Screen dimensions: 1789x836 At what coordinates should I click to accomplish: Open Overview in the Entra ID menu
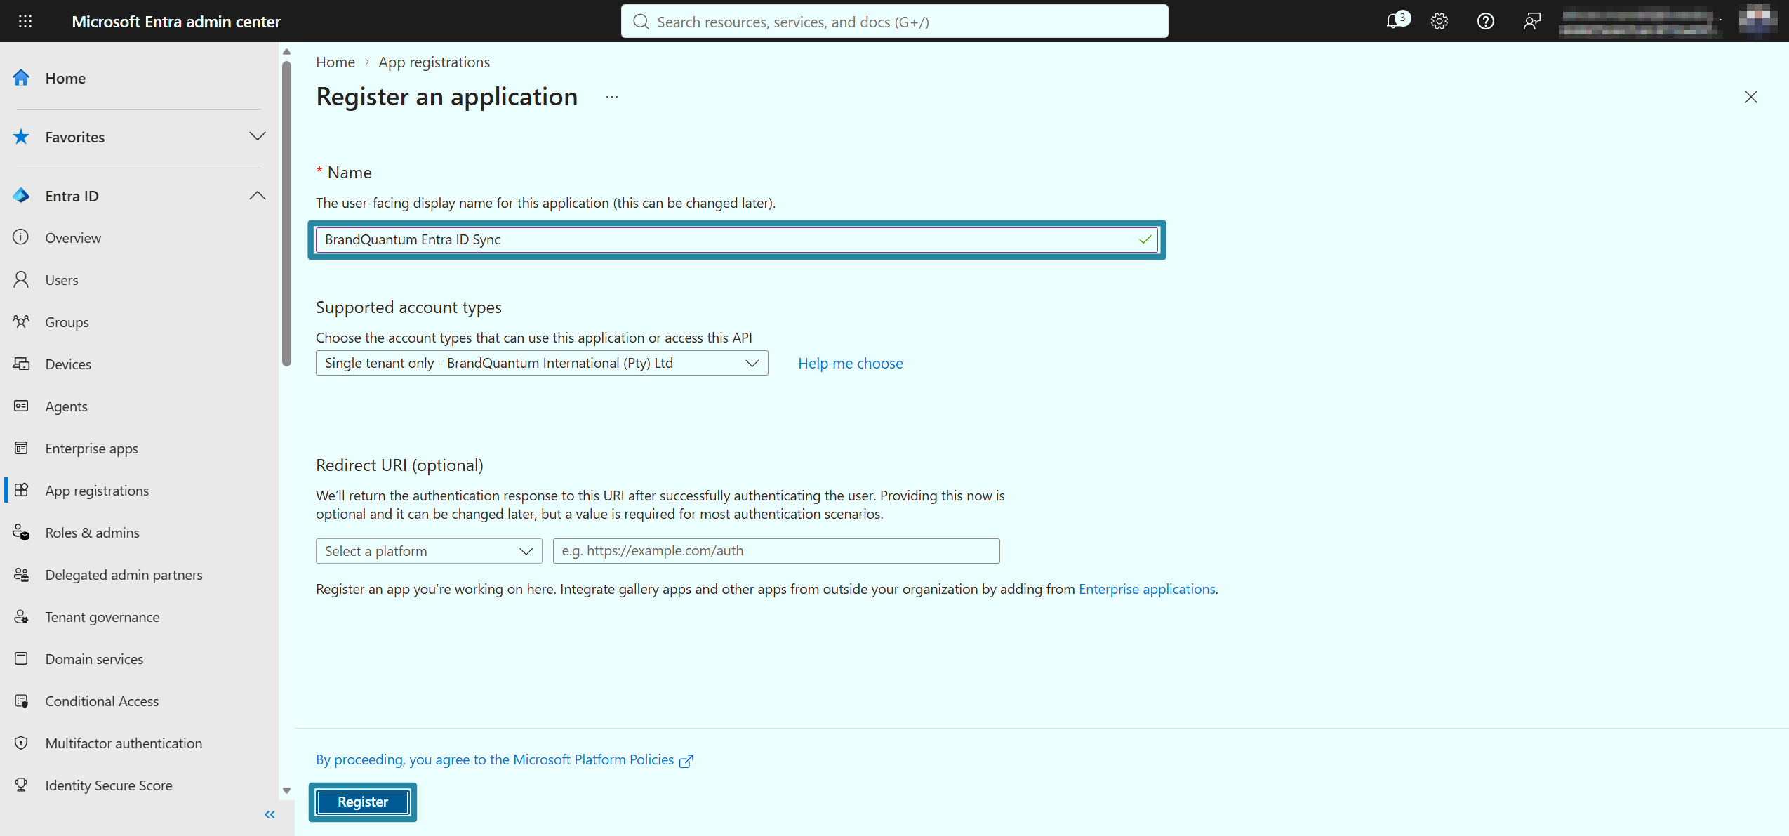[x=73, y=237]
